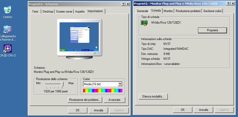Click Annulla in Proprietà - Schermo

pyautogui.click(x=98, y=110)
